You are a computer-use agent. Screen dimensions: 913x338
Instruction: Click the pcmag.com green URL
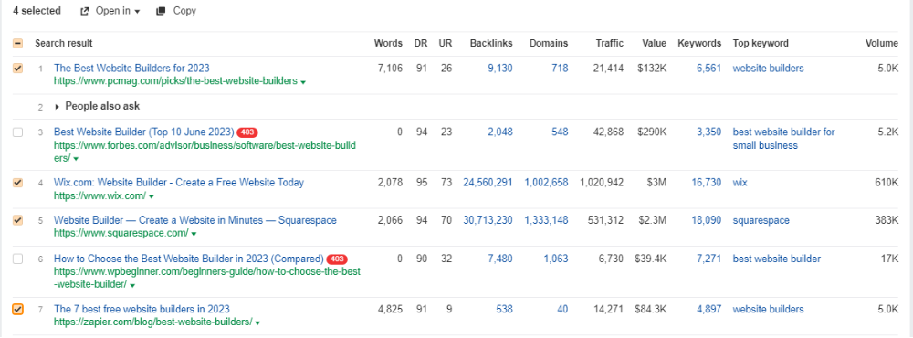(175, 81)
